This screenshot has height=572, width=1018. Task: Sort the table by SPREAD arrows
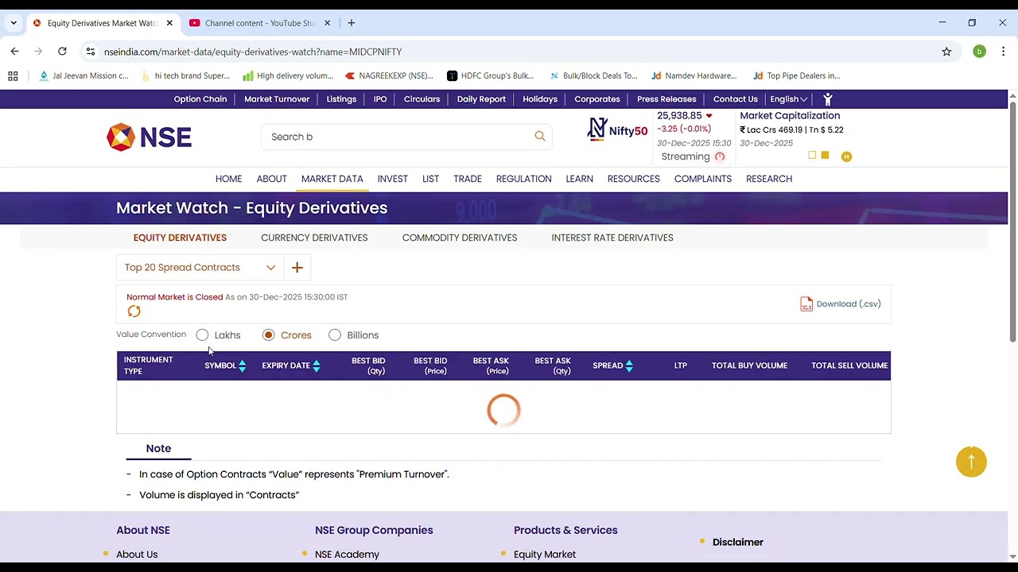(x=629, y=365)
